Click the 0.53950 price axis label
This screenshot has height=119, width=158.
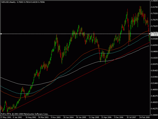pos(154,77)
